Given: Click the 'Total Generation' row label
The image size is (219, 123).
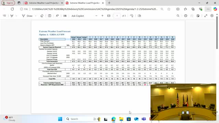Looking at the screenshot, I should [52, 61].
